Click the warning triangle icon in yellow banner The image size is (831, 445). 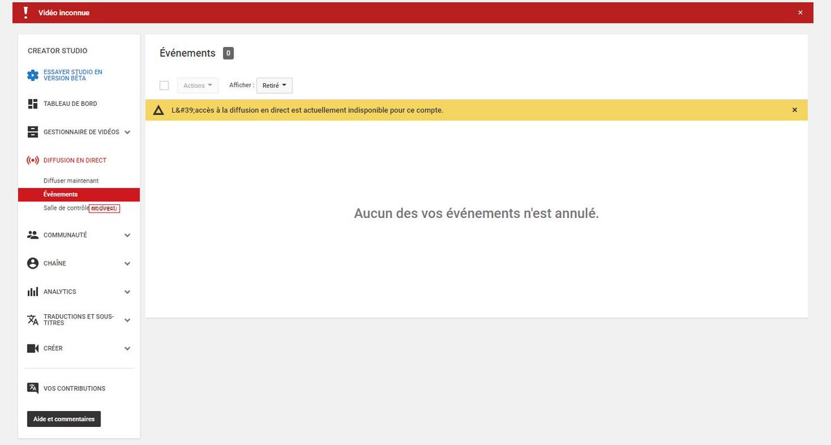pyautogui.click(x=159, y=110)
